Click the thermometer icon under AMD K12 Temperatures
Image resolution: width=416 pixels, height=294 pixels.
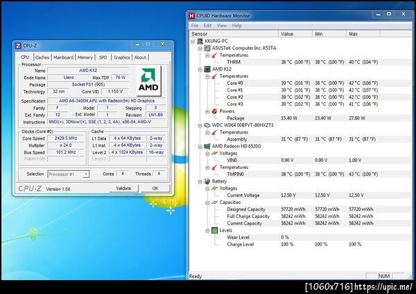pos(214,76)
